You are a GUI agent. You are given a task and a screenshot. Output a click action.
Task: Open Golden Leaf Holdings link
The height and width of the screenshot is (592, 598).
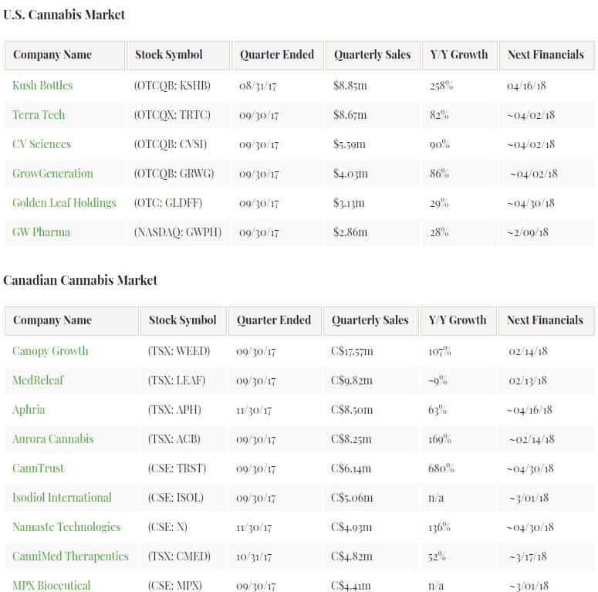pyautogui.click(x=64, y=203)
